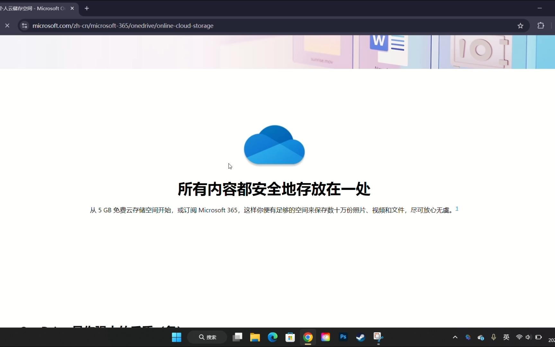Click blue tray app icon beside chevron

click(468, 337)
